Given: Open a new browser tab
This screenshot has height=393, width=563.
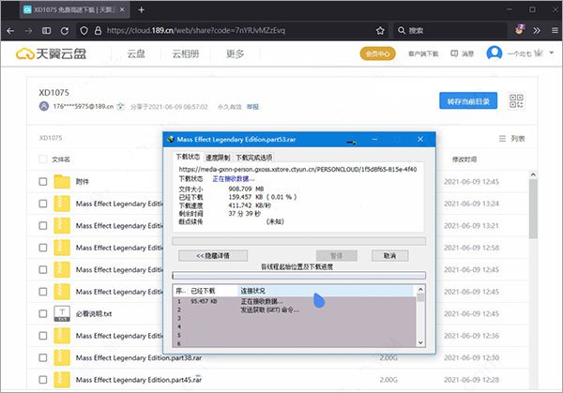Looking at the screenshot, I should 141,10.
